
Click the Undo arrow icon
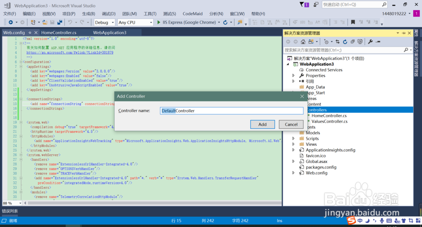coord(70,22)
